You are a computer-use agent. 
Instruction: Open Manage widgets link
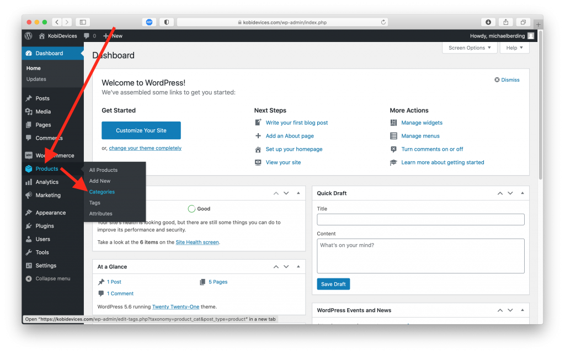tap(422, 123)
